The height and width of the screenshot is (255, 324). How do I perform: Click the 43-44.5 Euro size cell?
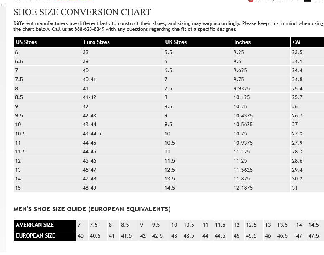122,134
